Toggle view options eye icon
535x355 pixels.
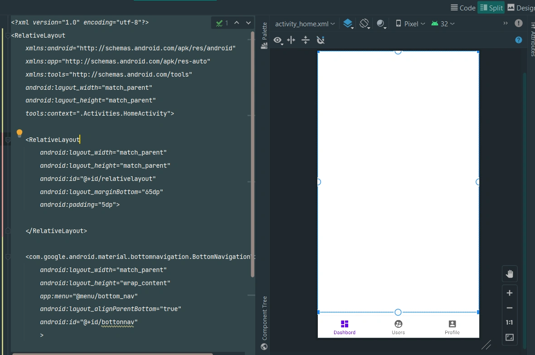pyautogui.click(x=278, y=40)
